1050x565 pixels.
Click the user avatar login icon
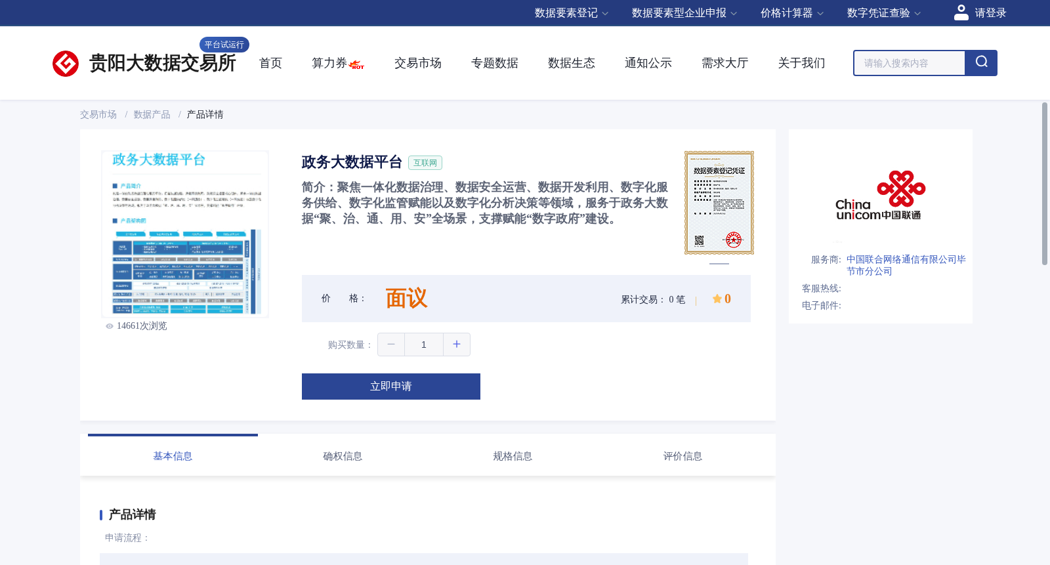click(x=961, y=12)
